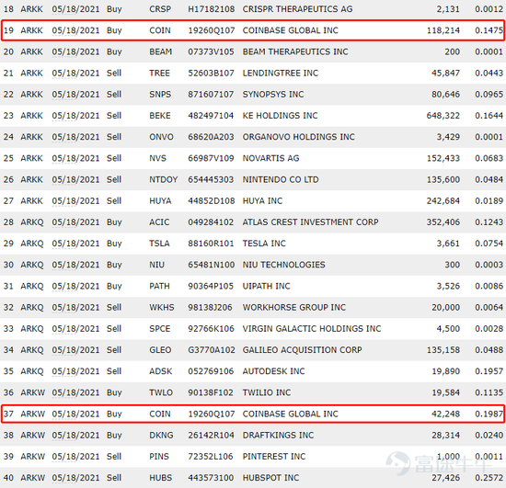Select NOVARTIS AG company name

pos(270,158)
